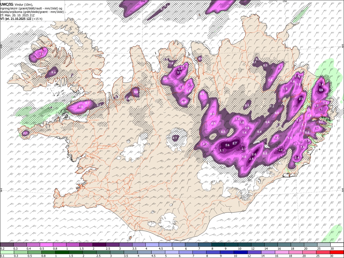Click the pale grey 25 swatch in upper legend

point(324,245)
